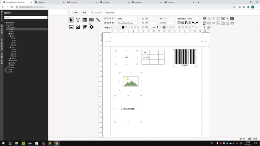Select the crosstab grid tool
The height and width of the screenshot is (146, 260).
(85, 27)
